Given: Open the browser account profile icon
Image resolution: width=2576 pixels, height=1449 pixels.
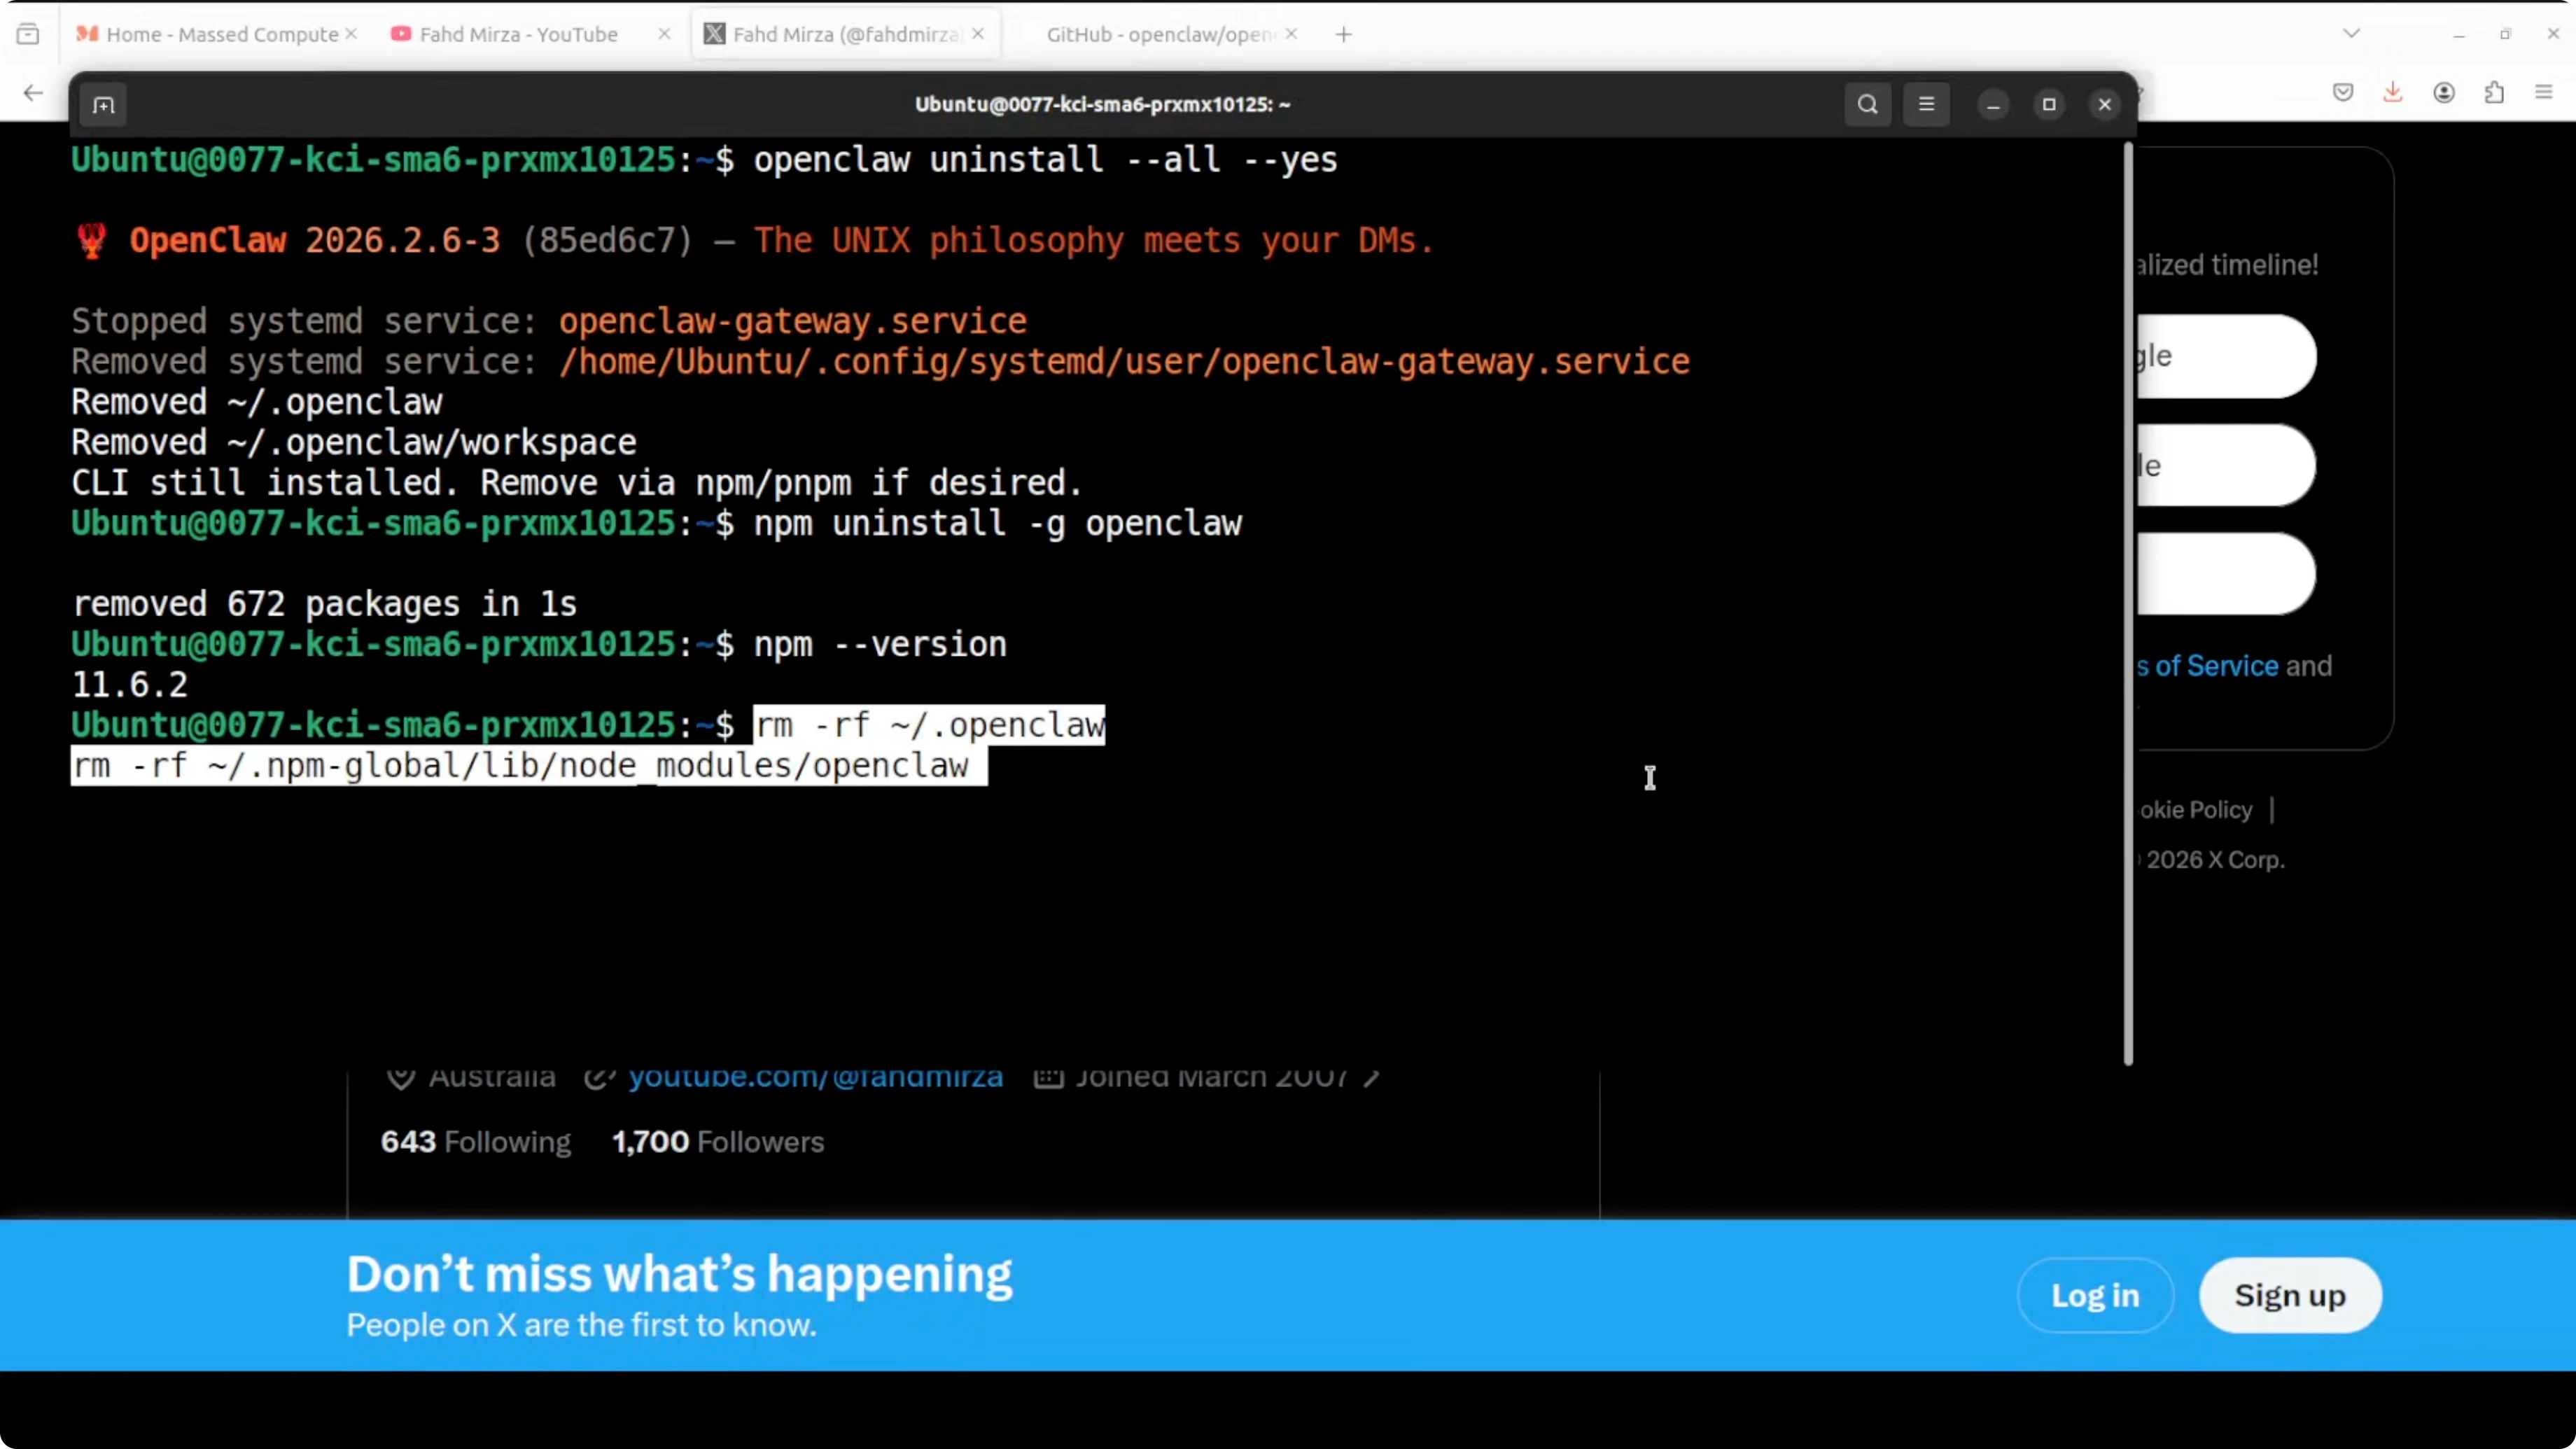Looking at the screenshot, I should tap(2444, 93).
